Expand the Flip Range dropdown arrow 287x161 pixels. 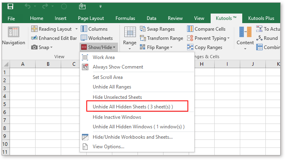tap(171, 47)
